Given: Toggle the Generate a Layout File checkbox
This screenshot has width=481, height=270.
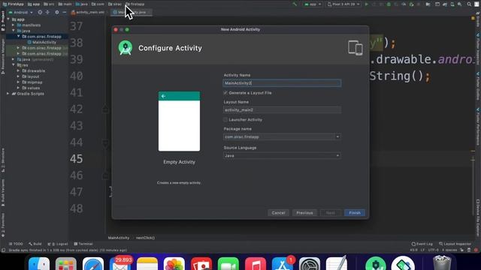Looking at the screenshot, I should click(225, 92).
